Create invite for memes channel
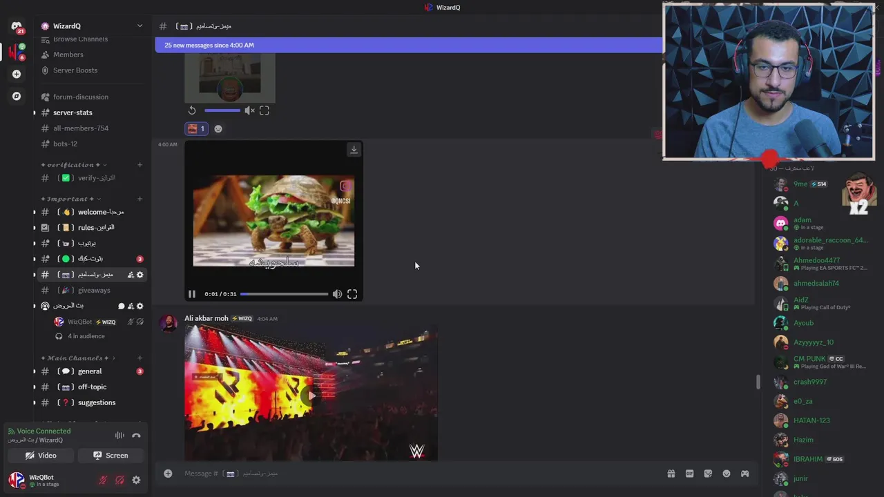This screenshot has width=884, height=497. pyautogui.click(x=131, y=275)
